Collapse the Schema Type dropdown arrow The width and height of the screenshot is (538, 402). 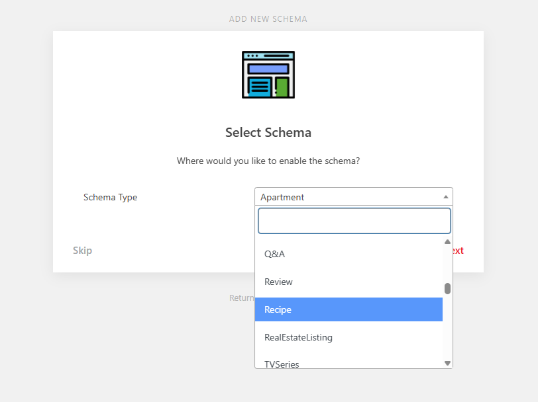click(446, 197)
